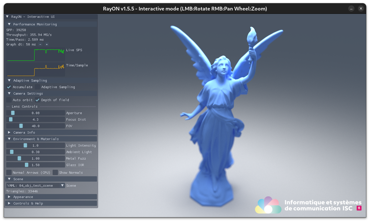This screenshot has height=222, width=370.
Task: Toggle Show Normals checkbox
Action: (55, 173)
